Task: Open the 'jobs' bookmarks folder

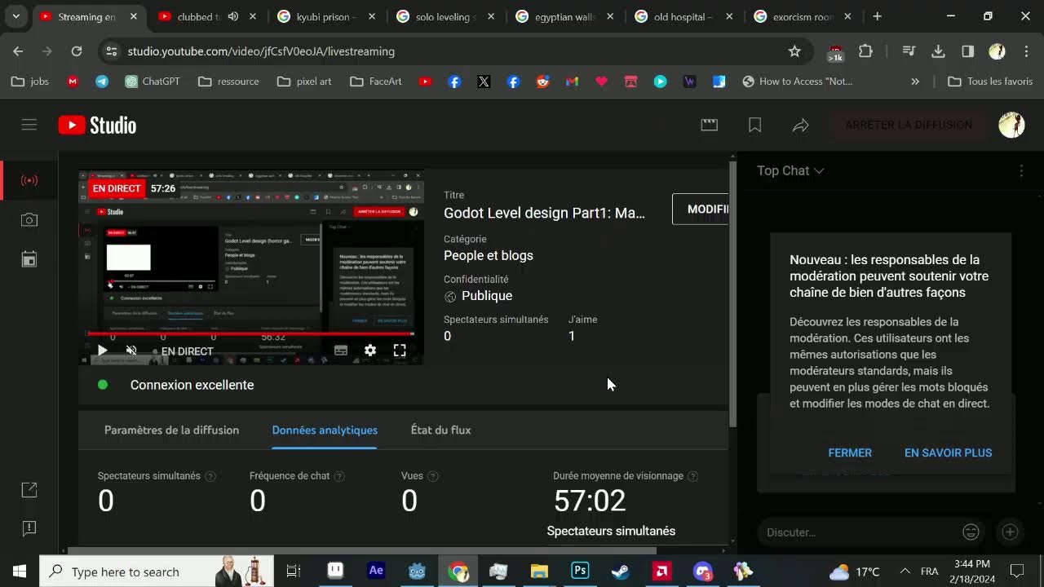Action: (x=30, y=82)
